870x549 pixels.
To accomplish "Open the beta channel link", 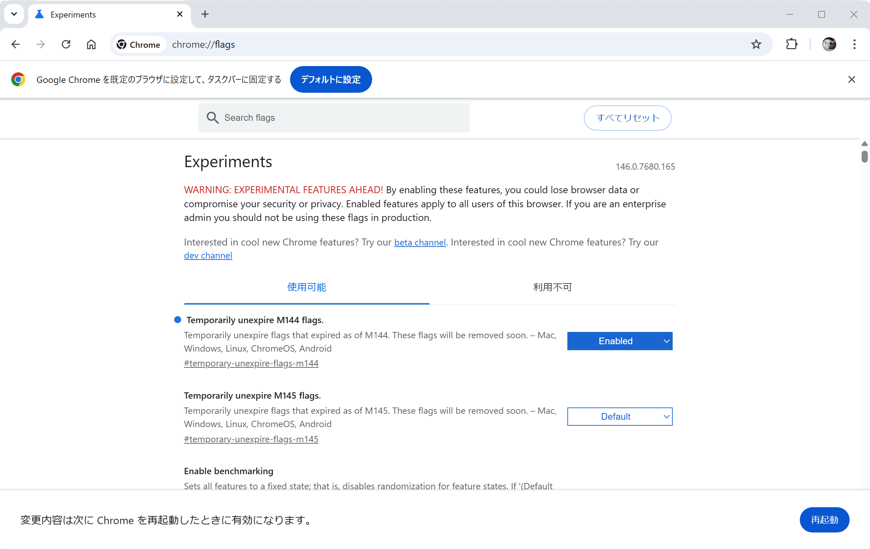I will tap(420, 242).
